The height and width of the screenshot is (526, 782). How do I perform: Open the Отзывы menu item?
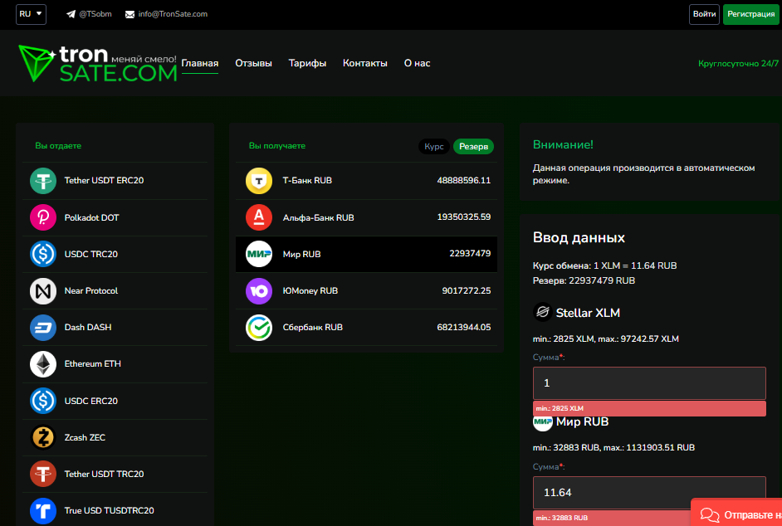253,64
